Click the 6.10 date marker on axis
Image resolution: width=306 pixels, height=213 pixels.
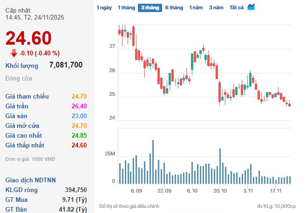[192, 191]
